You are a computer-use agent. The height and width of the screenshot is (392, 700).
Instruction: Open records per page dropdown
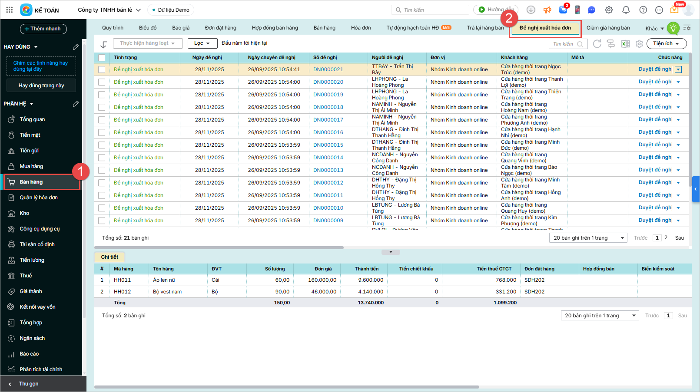point(589,238)
